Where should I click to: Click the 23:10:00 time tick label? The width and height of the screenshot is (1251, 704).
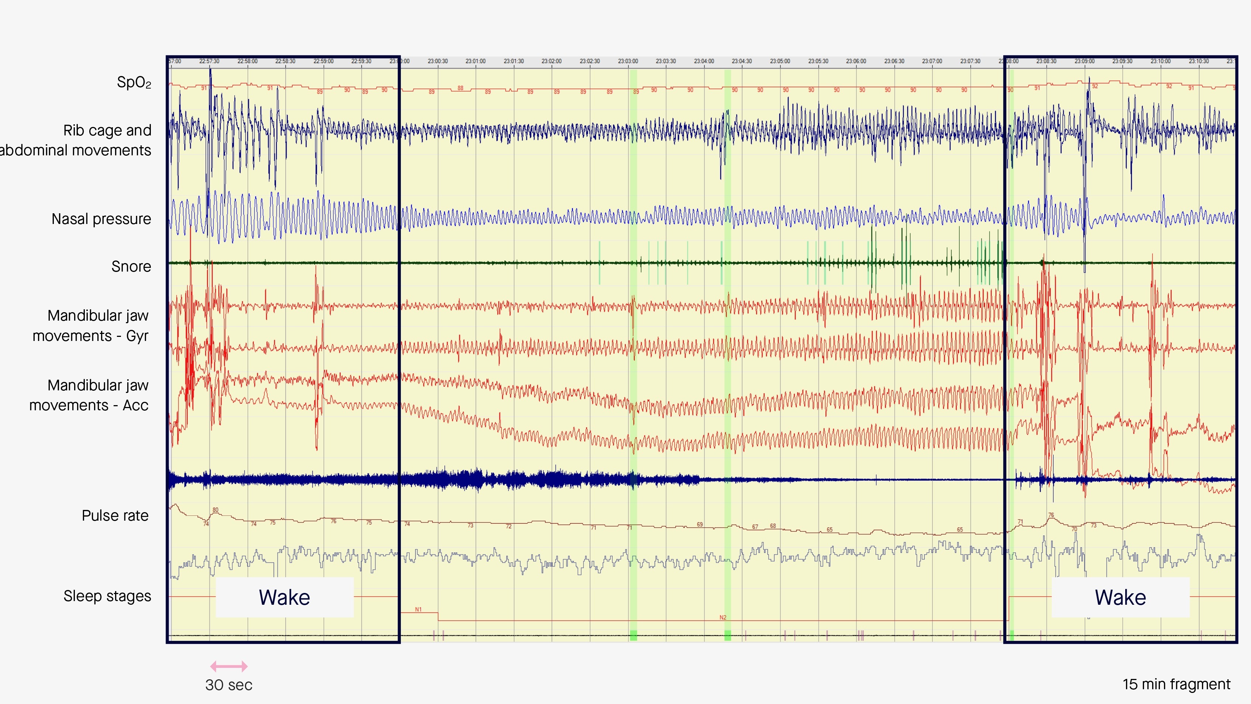[x=1160, y=61]
